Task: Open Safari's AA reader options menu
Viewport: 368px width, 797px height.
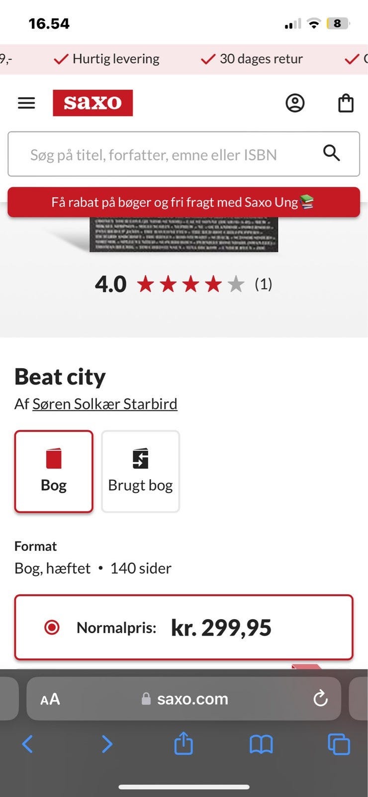Action: (x=50, y=699)
